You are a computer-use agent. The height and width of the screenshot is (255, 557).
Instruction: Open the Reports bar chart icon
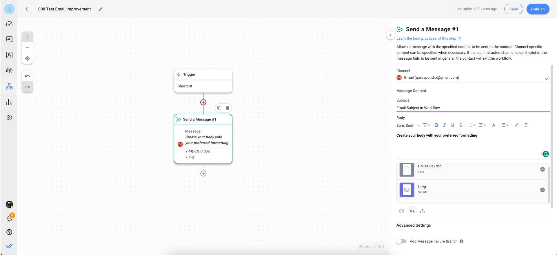pyautogui.click(x=9, y=102)
